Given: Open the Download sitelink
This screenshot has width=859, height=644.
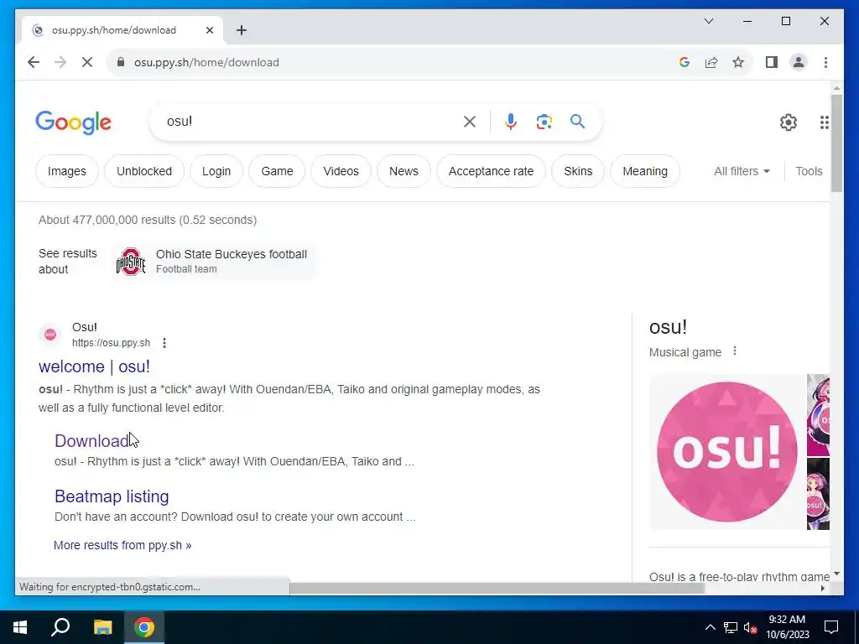Looking at the screenshot, I should (91, 441).
